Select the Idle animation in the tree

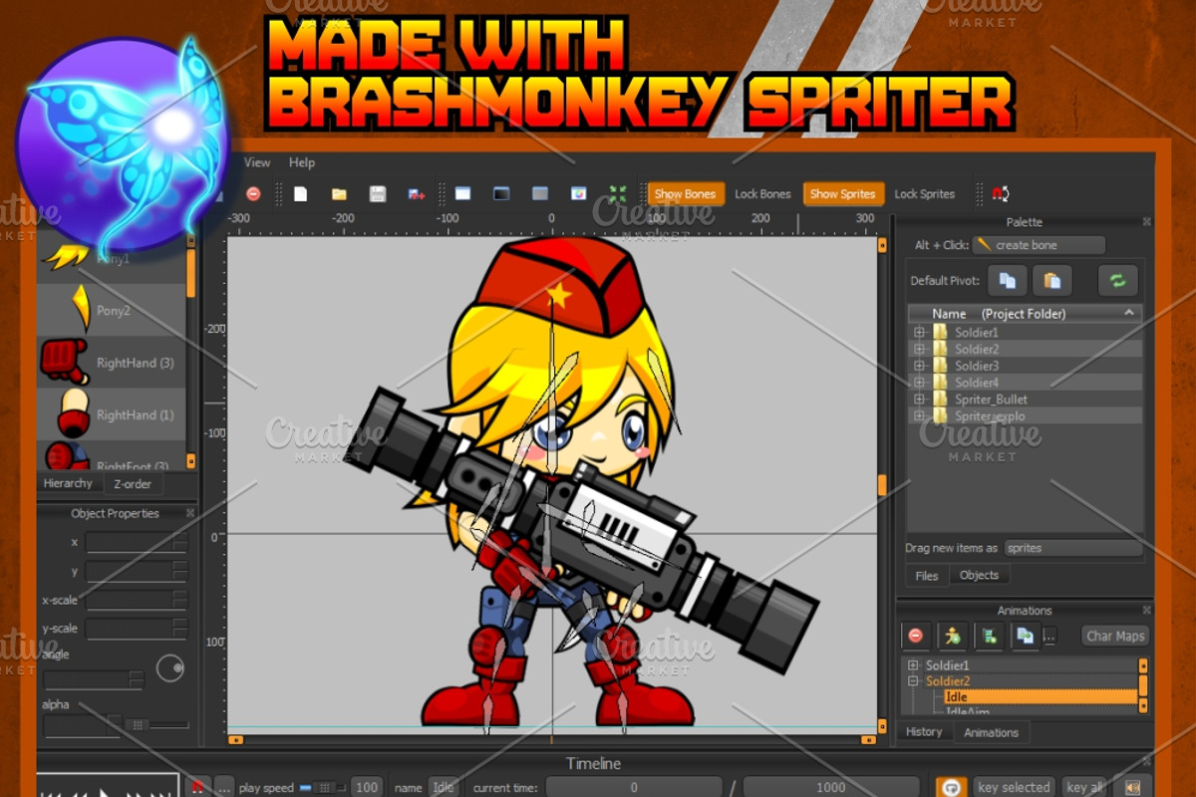[1040, 697]
